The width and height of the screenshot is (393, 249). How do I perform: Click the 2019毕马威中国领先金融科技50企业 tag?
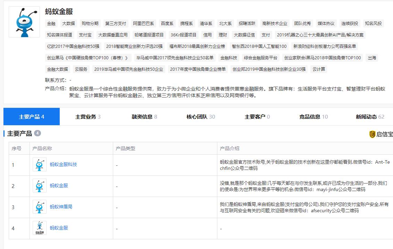pyautogui.click(x=129, y=69)
